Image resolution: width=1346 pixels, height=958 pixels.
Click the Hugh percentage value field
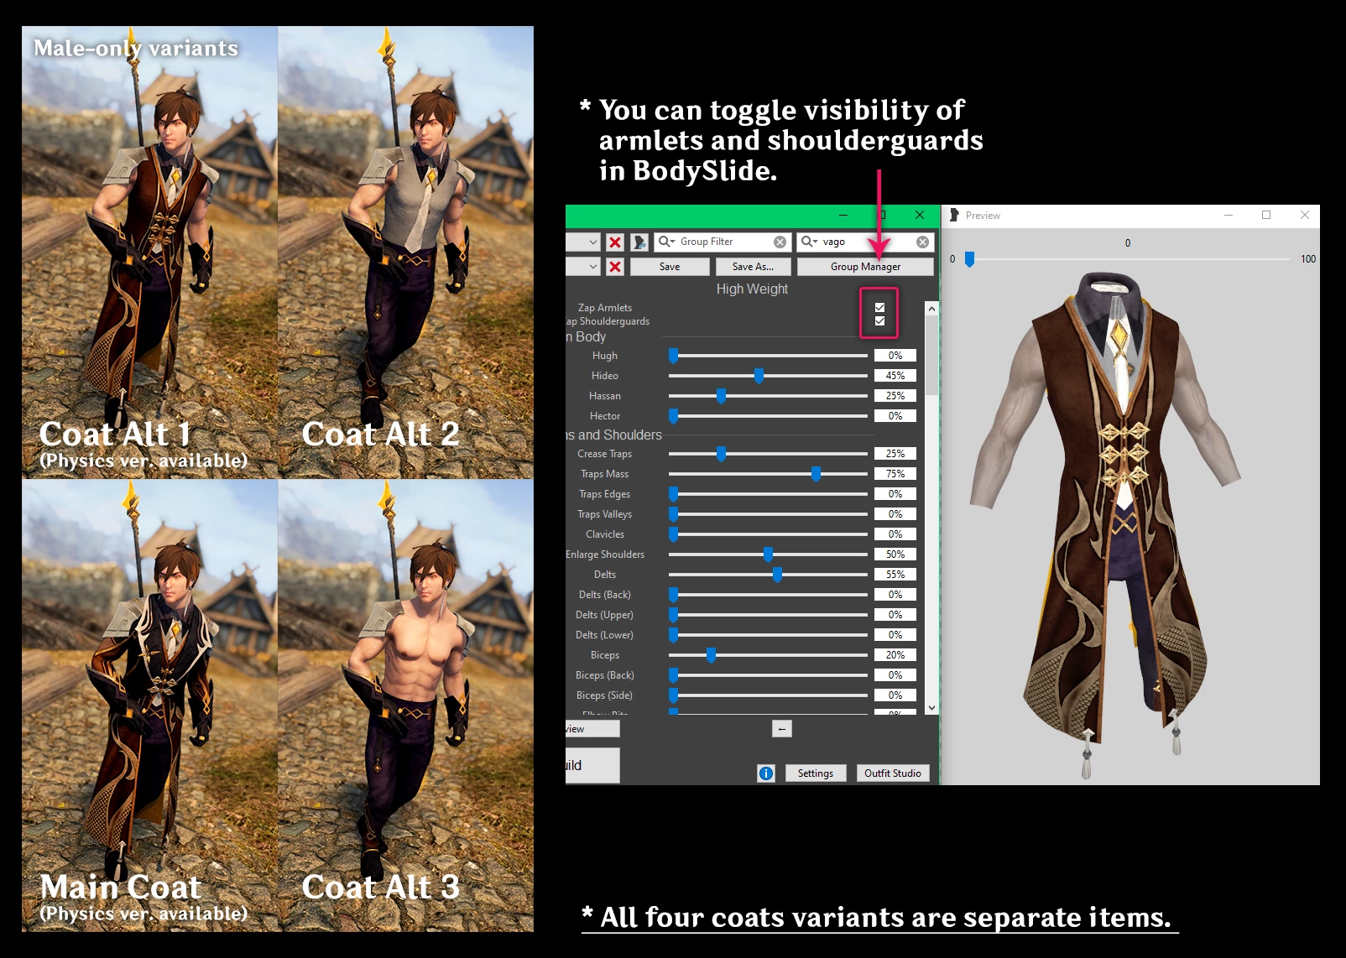895,356
